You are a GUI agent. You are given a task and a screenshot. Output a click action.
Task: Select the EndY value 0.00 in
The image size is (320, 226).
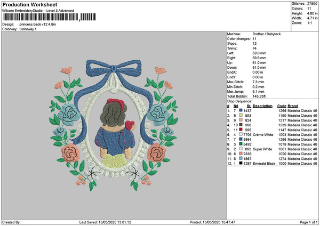[x=258, y=77]
